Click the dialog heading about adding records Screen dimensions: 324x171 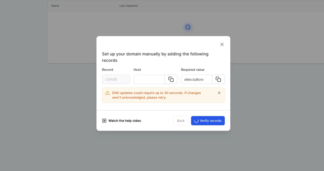[x=155, y=57]
